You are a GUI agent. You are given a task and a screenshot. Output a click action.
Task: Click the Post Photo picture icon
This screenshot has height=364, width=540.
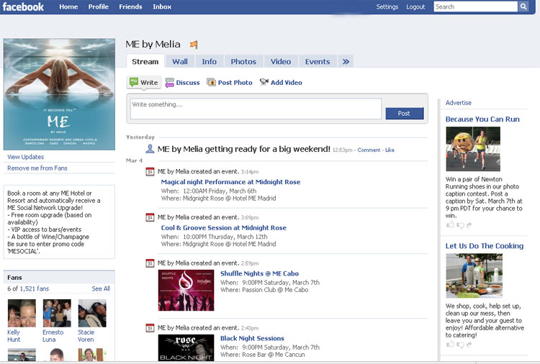pyautogui.click(x=211, y=82)
